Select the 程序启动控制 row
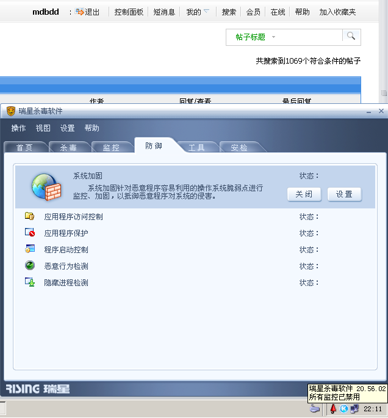This screenshot has height=418, width=388. pos(195,249)
